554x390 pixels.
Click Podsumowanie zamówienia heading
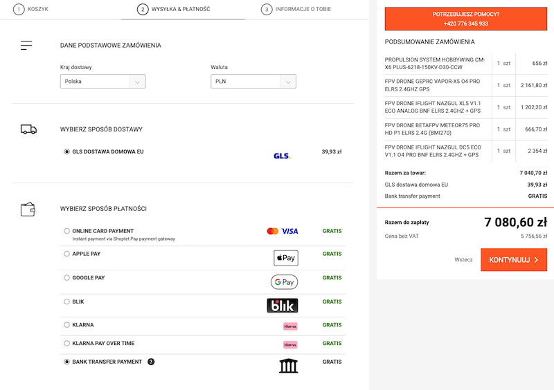429,42
